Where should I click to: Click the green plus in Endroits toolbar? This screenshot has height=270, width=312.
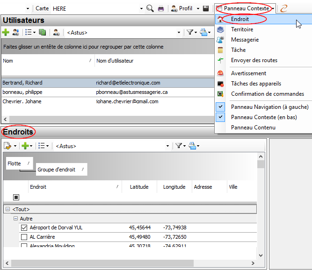(x=25, y=146)
